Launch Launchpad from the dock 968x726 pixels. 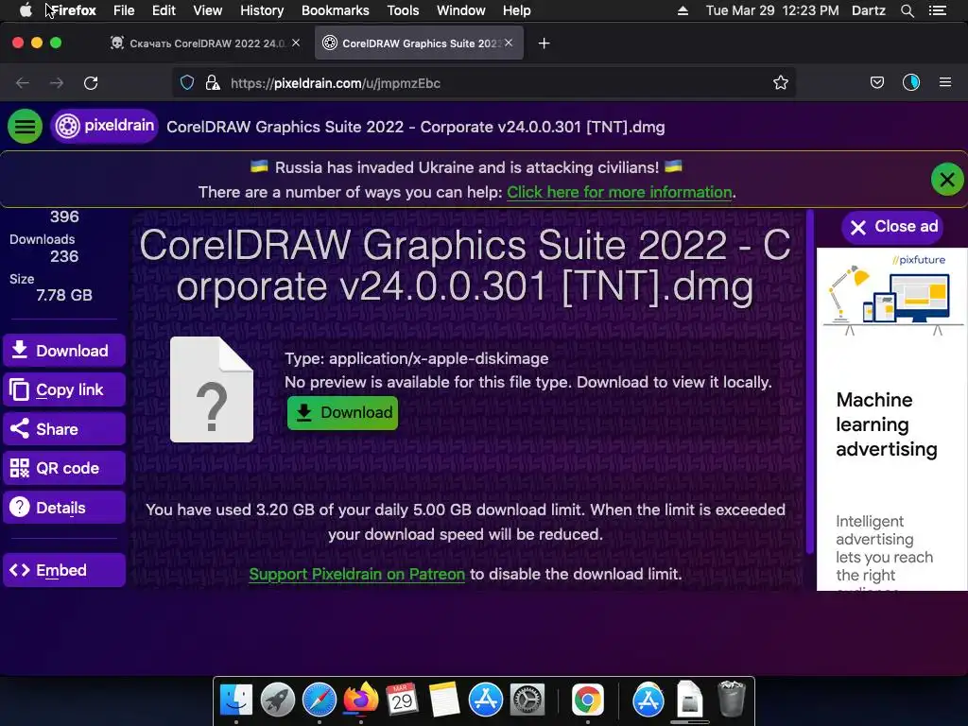pos(278,700)
